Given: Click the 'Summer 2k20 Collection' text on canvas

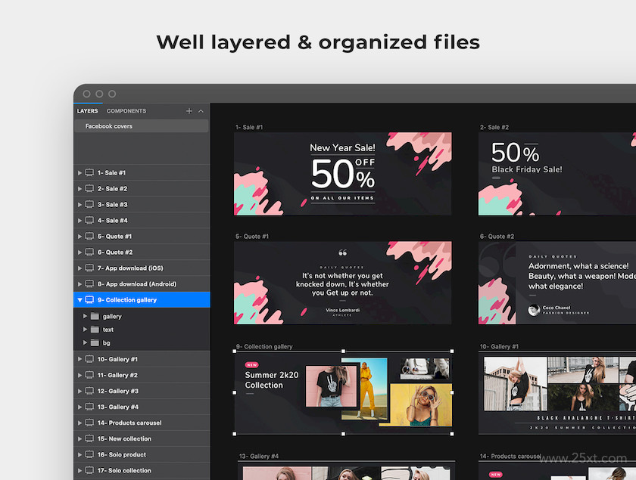Looking at the screenshot, I should 271,380.
